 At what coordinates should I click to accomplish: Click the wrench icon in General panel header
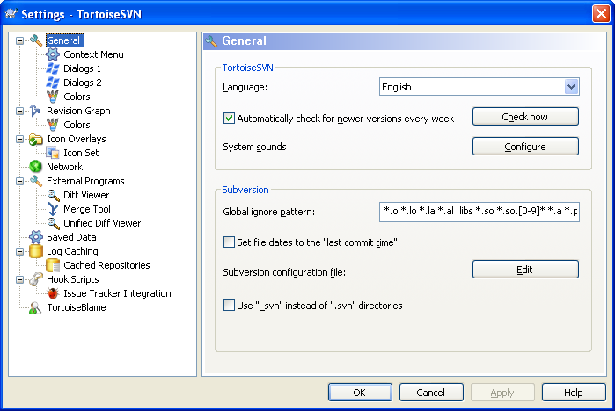tap(211, 40)
